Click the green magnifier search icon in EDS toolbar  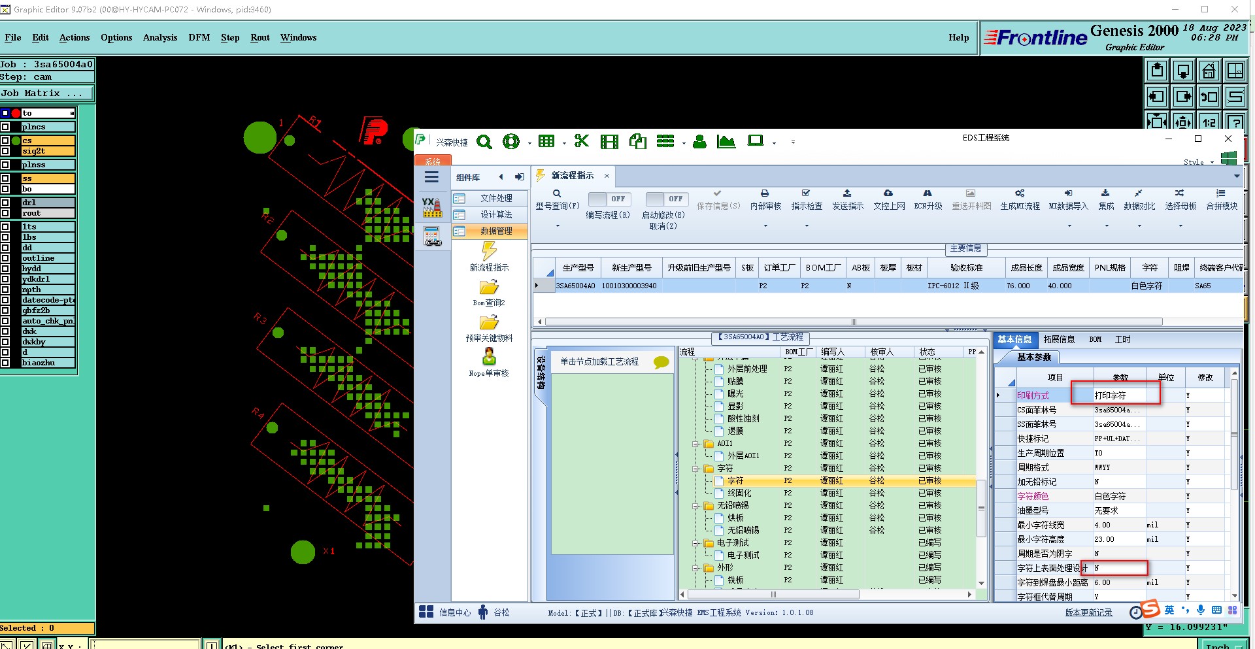pyautogui.click(x=484, y=141)
